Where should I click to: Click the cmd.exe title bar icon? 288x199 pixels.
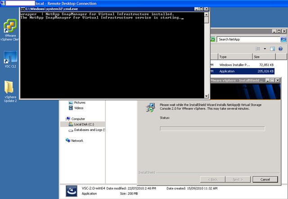[x=22, y=9]
